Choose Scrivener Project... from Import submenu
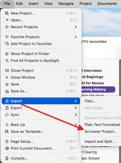The height and width of the screenshot is (163, 121). pos(101,131)
